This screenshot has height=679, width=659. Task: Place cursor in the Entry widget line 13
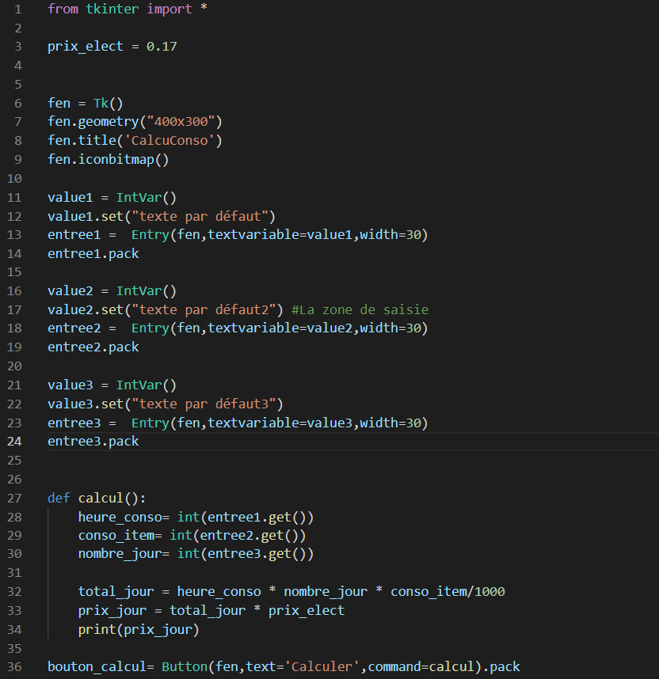pyautogui.click(x=238, y=234)
